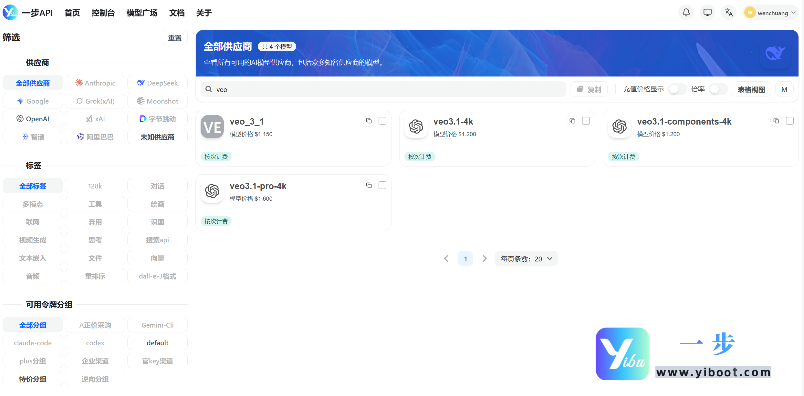The image size is (804, 396).
Task: Click the M button near 表格视图
Action: pos(784,89)
